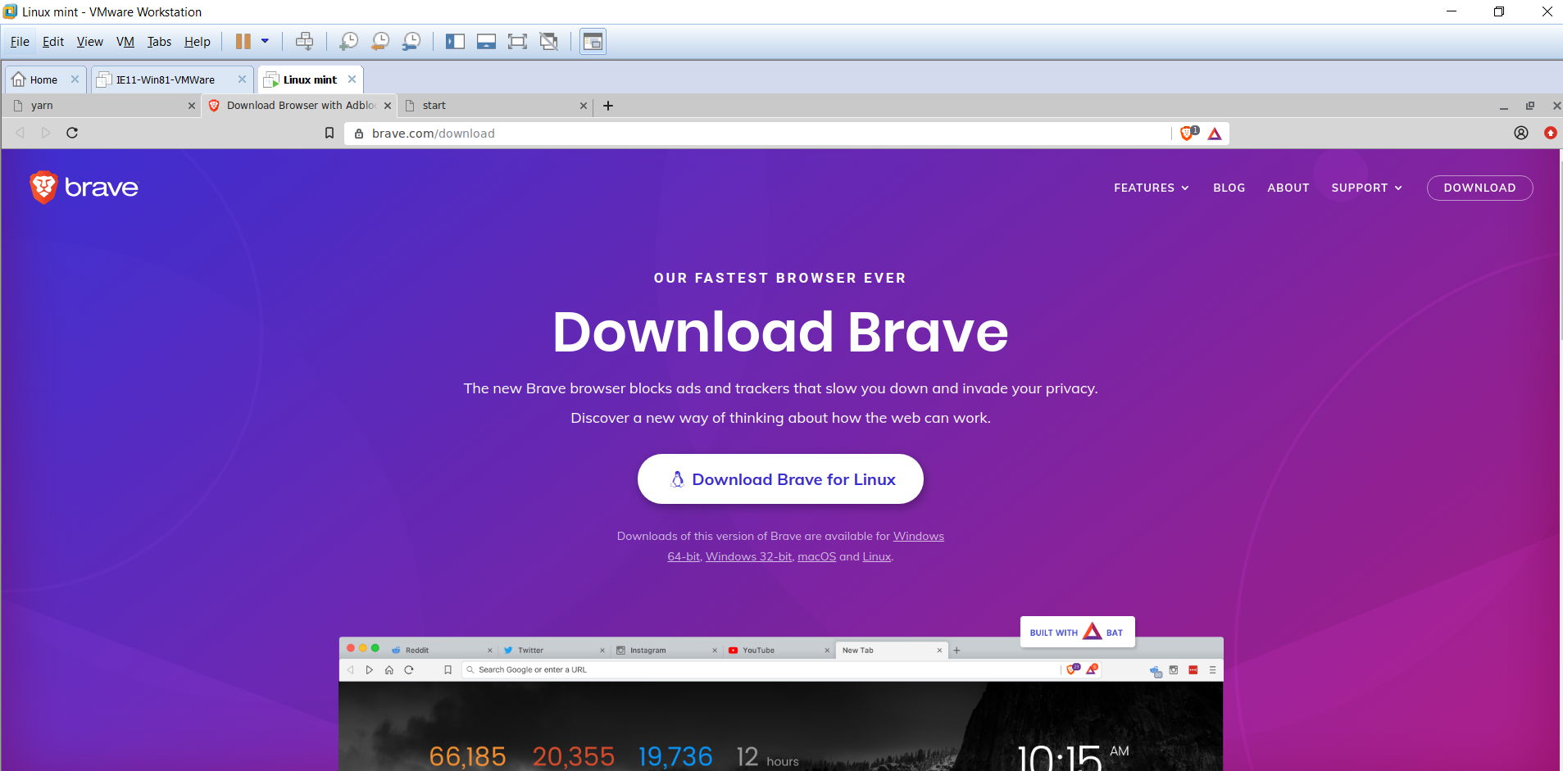Image resolution: width=1563 pixels, height=771 pixels.
Task: Toggle Unity mode for the guest
Action: (548, 41)
